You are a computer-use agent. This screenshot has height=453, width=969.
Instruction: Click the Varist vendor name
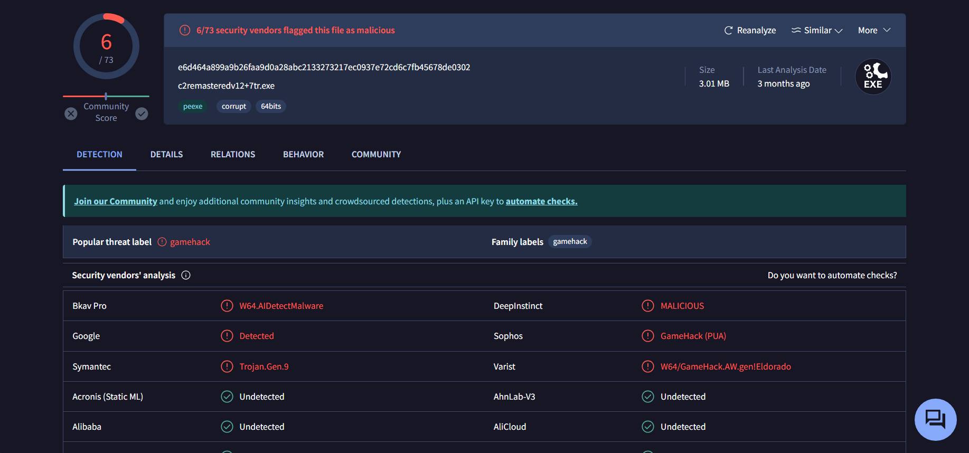pos(504,367)
